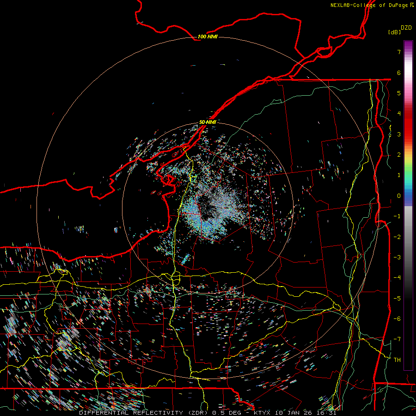Select the -6 value on the color scale
This screenshot has height=416, width=416.
tap(397, 319)
